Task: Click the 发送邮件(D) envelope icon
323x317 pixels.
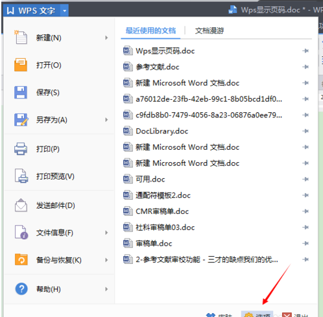Action: 21,205
